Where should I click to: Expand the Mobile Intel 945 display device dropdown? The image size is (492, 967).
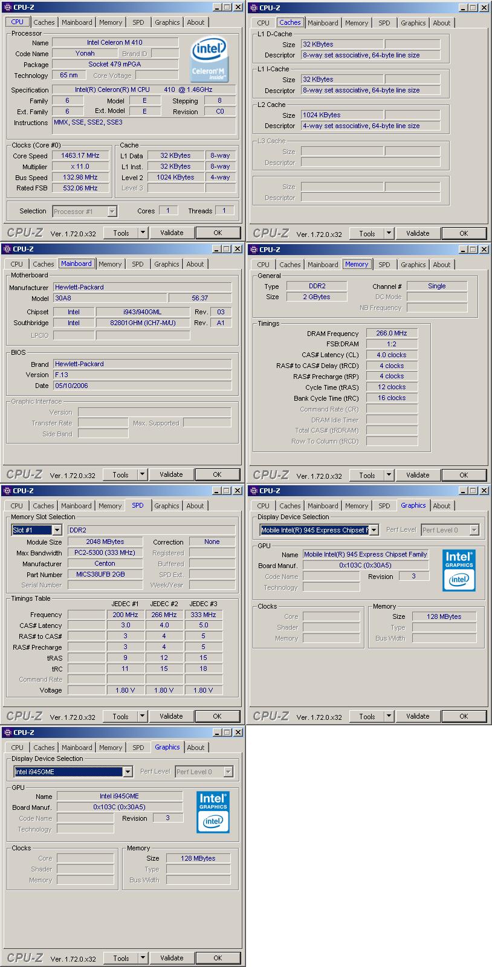pos(374,530)
